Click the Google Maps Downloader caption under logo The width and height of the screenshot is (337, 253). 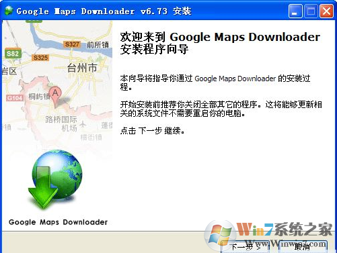tap(58, 222)
